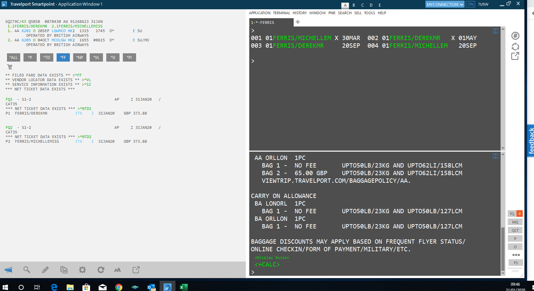Click the terminal refresh cycle icon
The image size is (534, 291).
click(515, 46)
